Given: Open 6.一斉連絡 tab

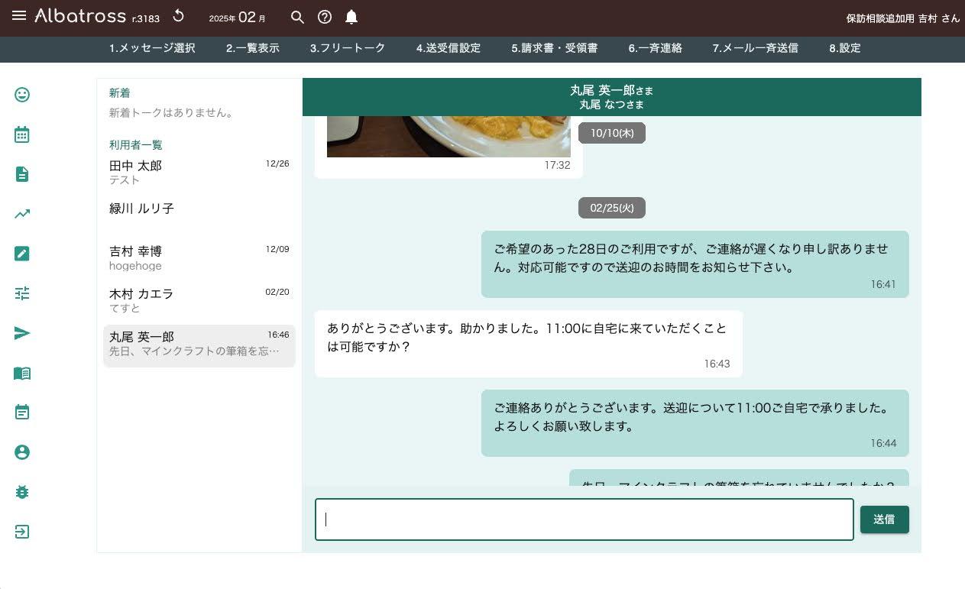Looking at the screenshot, I should pos(656,48).
